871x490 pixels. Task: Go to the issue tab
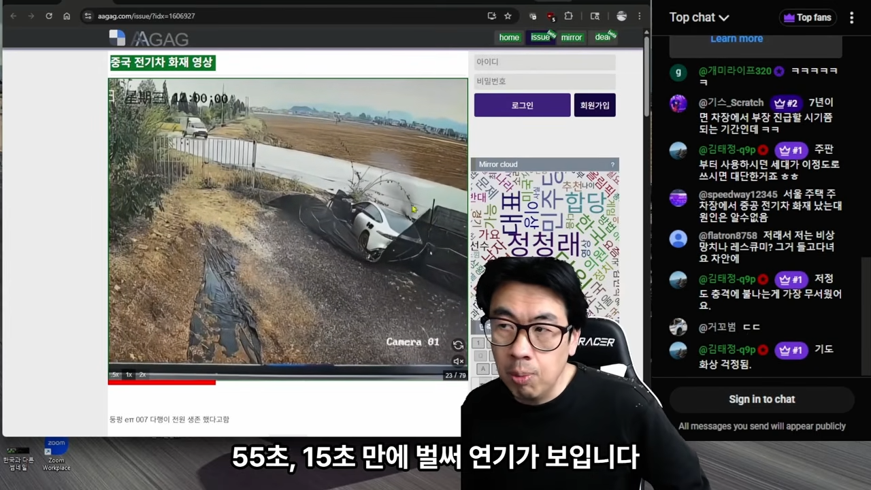pos(540,37)
